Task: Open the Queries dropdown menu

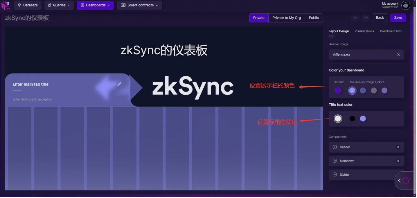Action: click(59, 5)
